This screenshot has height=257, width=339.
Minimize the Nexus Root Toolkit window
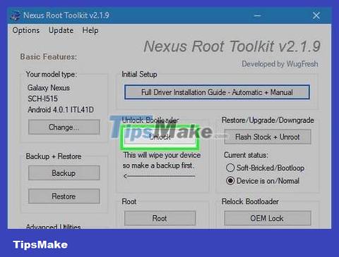coord(257,15)
